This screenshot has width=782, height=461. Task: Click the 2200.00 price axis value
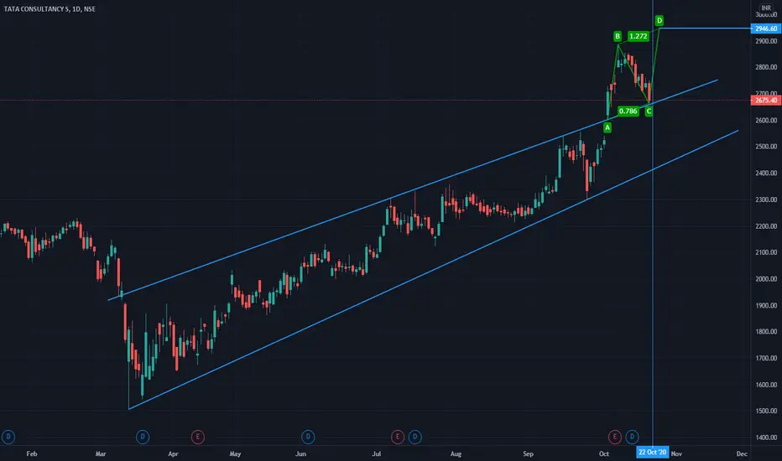pyautogui.click(x=767, y=226)
